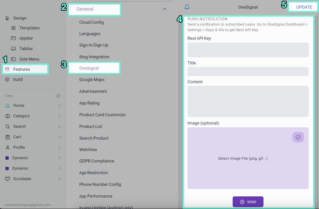The image size is (319, 209).
Task: Click the drag handle beside Search
Action: (x=60, y=127)
